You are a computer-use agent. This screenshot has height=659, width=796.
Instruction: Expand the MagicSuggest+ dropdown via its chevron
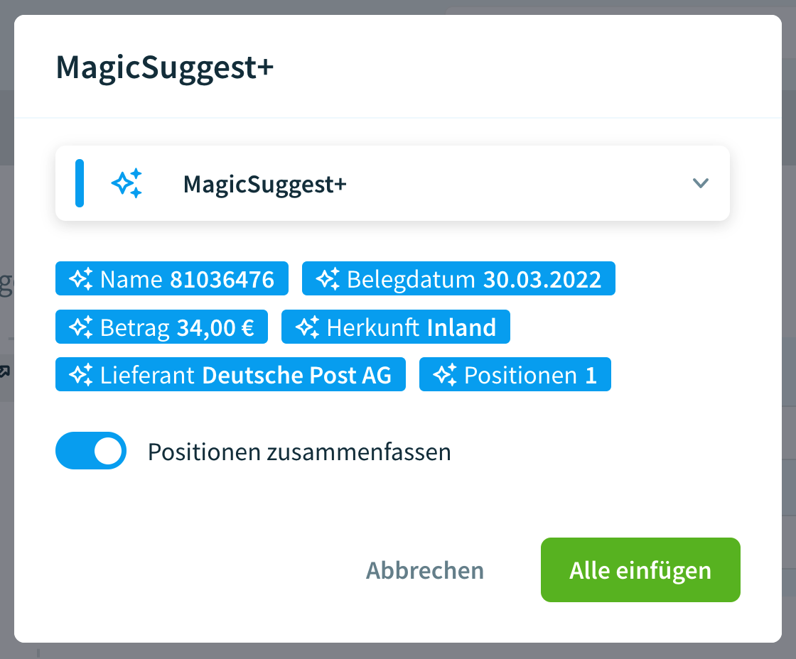tap(701, 183)
